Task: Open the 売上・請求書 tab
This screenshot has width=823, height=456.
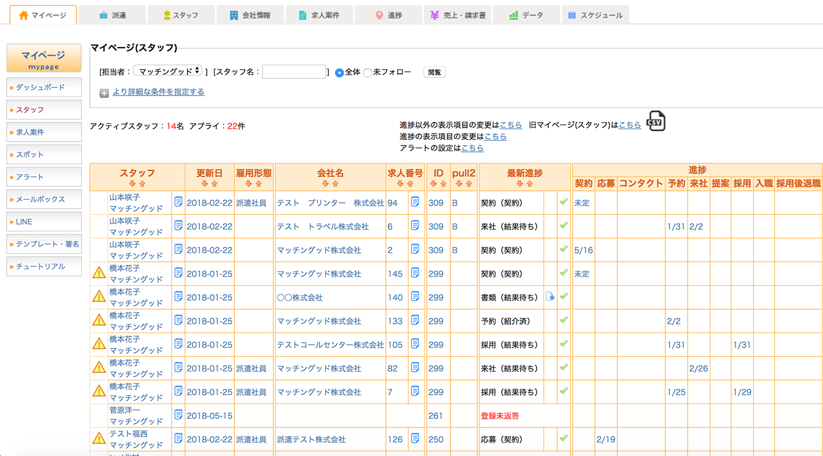Action: click(x=458, y=15)
